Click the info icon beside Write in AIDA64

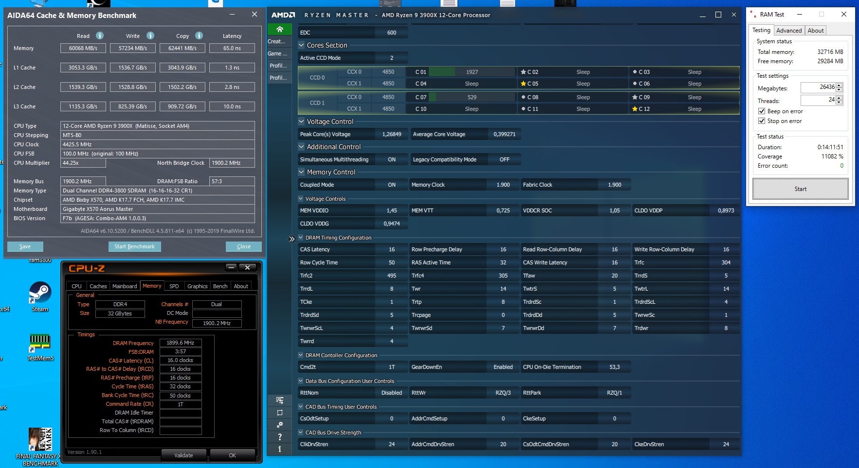(x=150, y=35)
